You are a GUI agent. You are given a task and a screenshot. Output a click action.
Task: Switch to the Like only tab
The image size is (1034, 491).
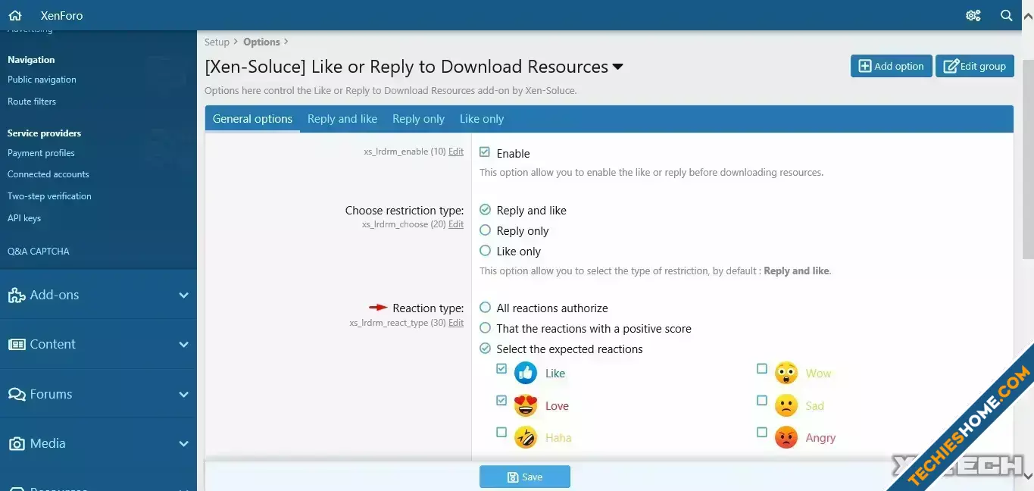pos(482,119)
